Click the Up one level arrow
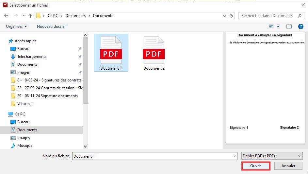The height and width of the screenshot is (174, 308). point(30,16)
